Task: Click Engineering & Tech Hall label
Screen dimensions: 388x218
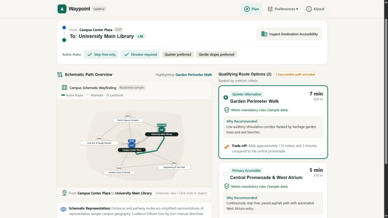Action: [174, 167]
